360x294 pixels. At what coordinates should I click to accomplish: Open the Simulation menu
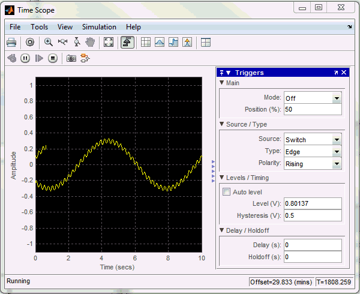99,27
